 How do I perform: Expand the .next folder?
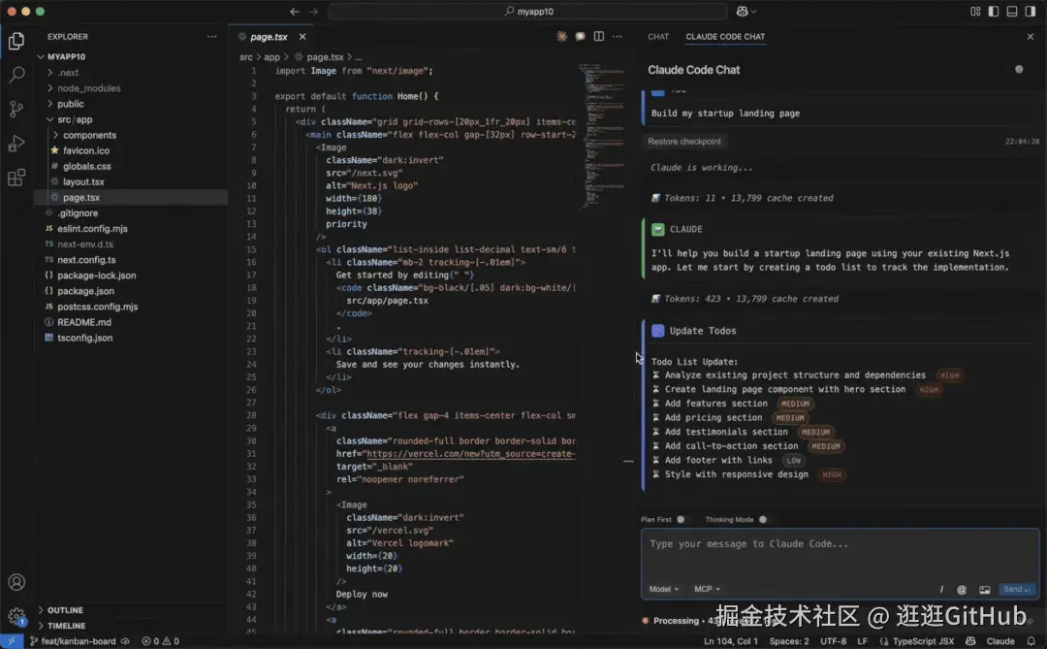68,72
